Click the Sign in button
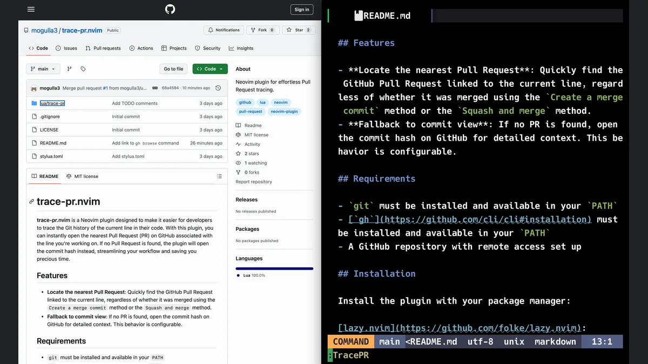The width and height of the screenshot is (648, 364). (302, 9)
